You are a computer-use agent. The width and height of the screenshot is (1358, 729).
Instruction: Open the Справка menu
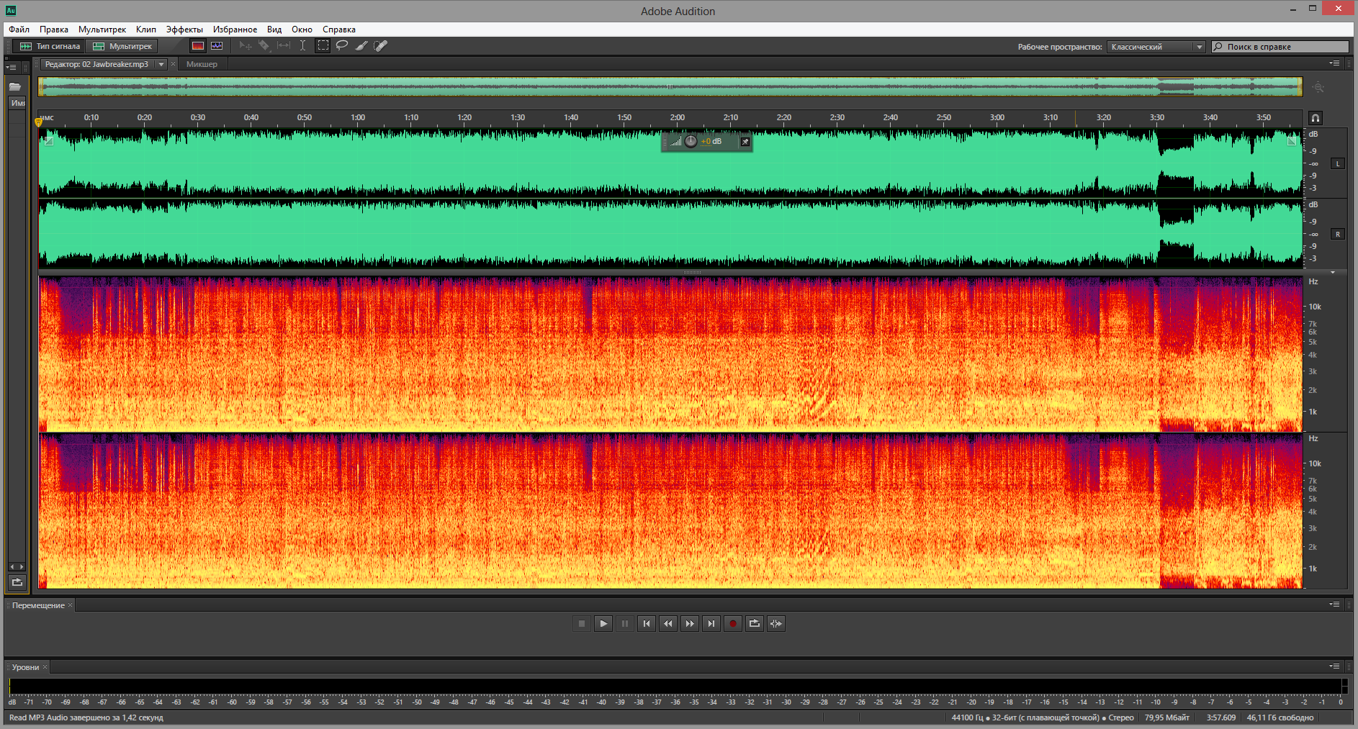pos(339,30)
